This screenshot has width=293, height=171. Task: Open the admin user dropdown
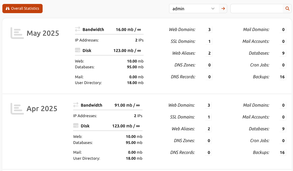pyautogui.click(x=194, y=9)
